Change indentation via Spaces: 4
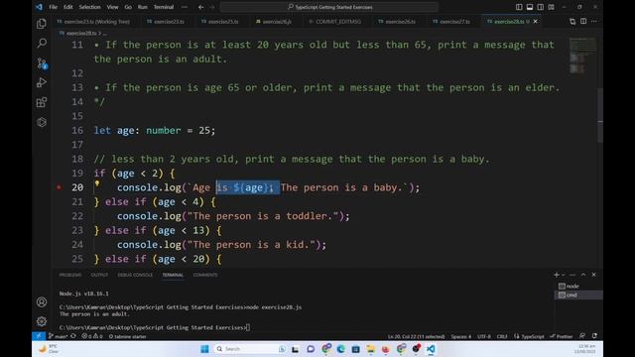Viewport: 635px width, 357px height. (x=460, y=336)
